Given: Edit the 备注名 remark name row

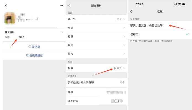Looking at the screenshot, I should click(96, 19).
